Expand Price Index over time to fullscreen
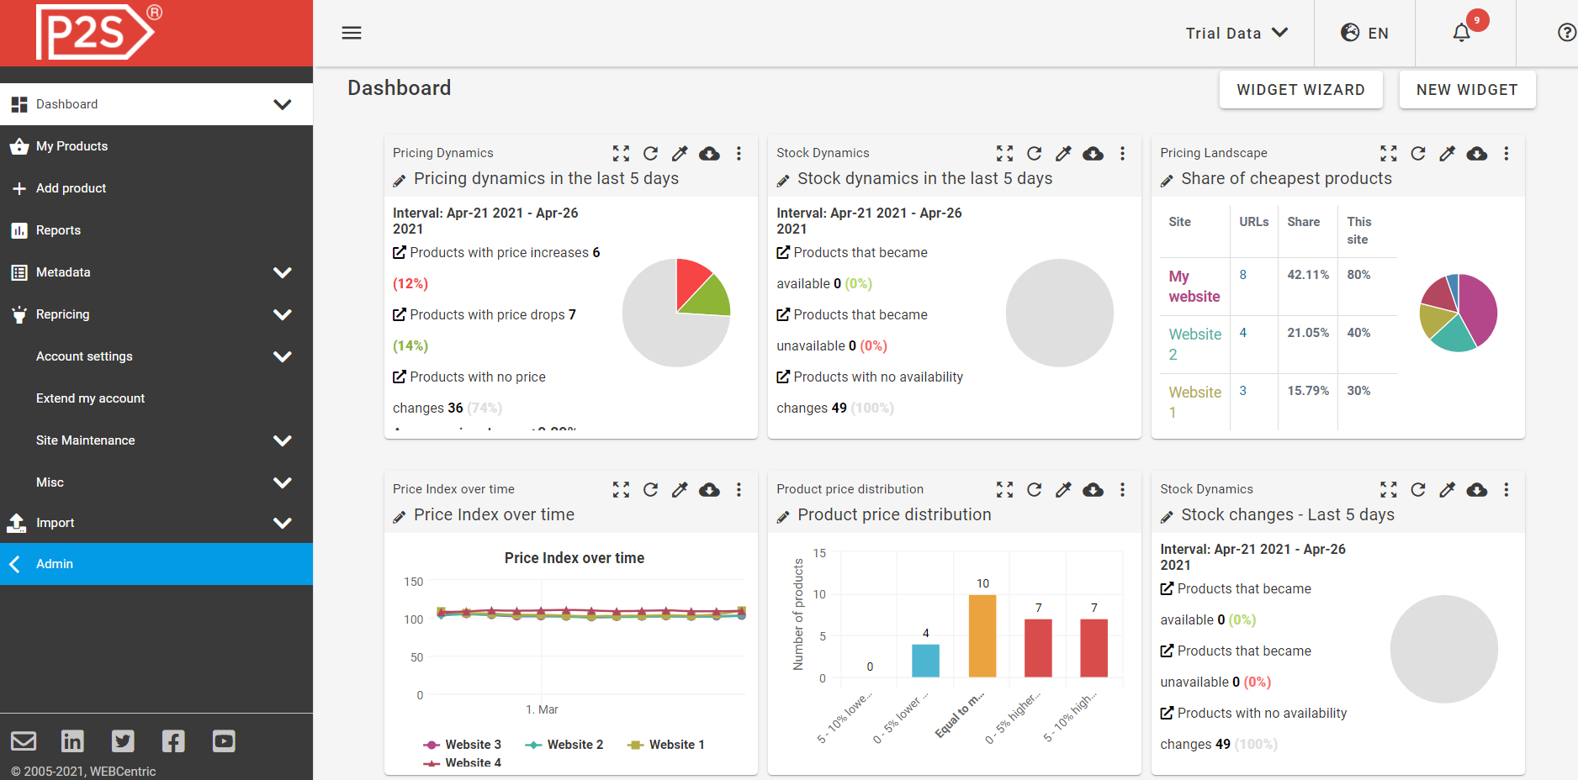Viewport: 1578px width, 780px height. point(621,489)
